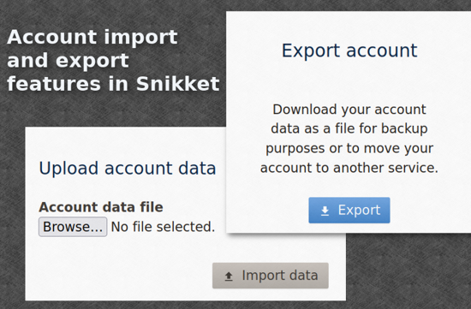Click 'and export' in the title text
The image size is (471, 309).
tap(68, 61)
